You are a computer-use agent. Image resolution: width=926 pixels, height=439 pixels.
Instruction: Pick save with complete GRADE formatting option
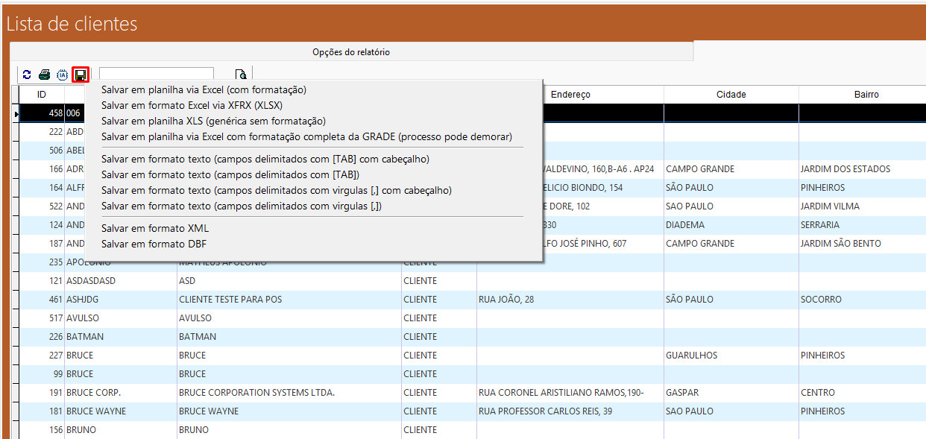(306, 136)
